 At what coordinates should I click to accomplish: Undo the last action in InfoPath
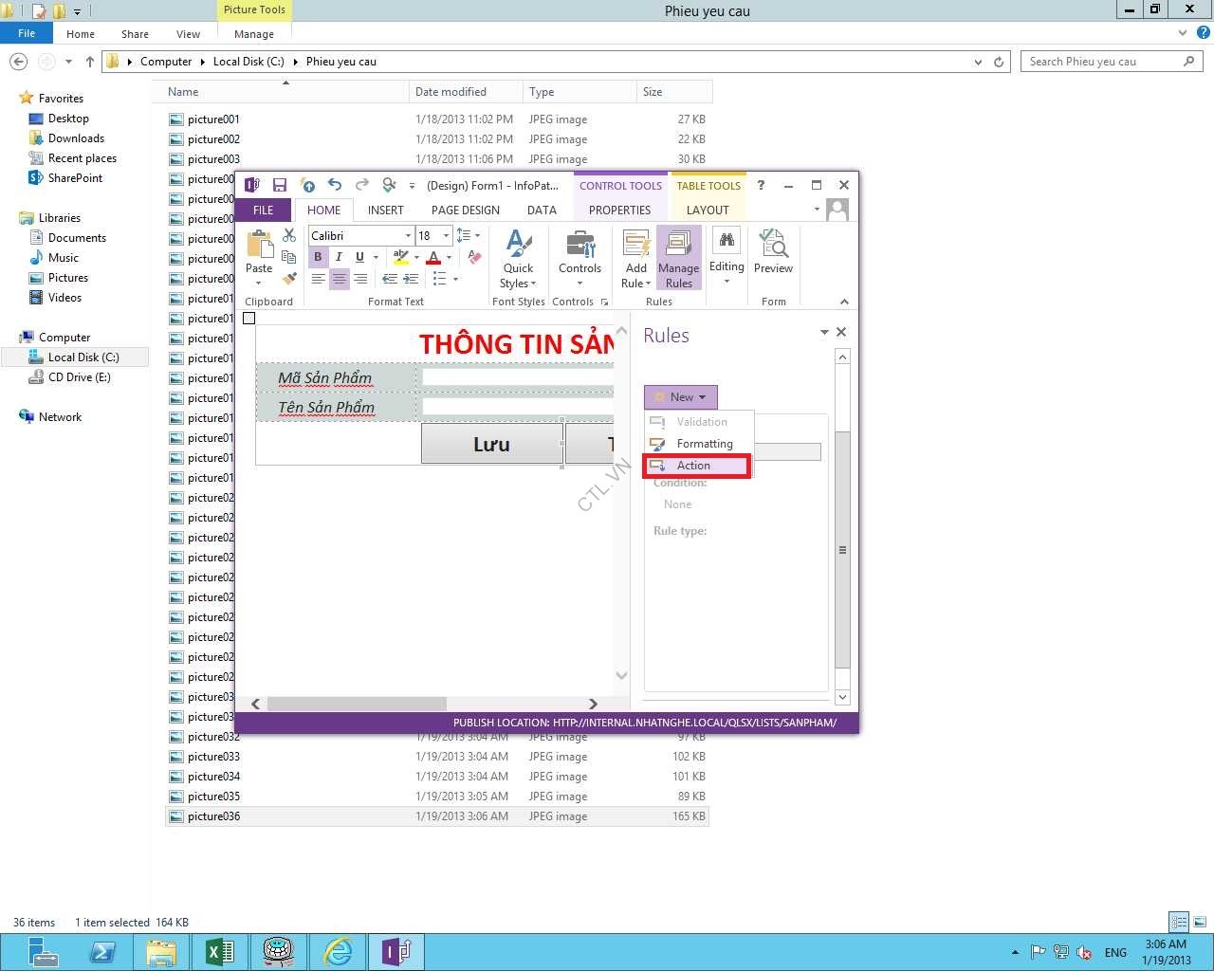(x=334, y=185)
